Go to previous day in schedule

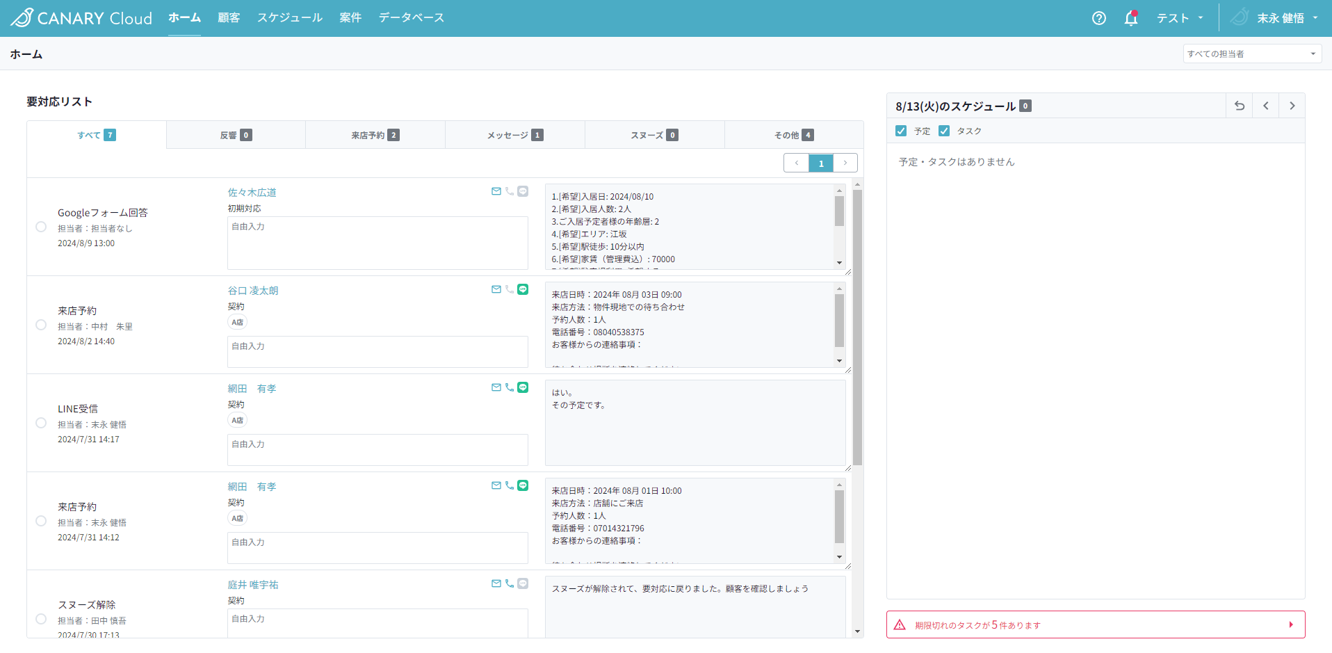pyautogui.click(x=1266, y=106)
